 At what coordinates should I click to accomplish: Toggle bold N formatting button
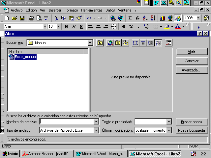point(66,26)
